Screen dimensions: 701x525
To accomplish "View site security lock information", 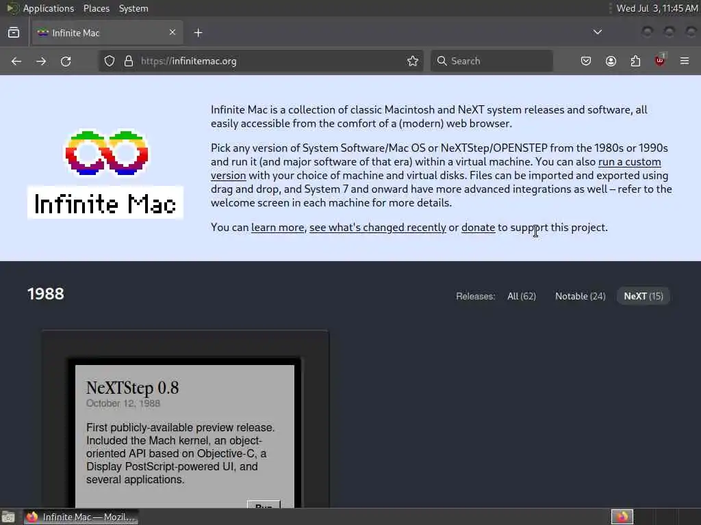I will point(129,61).
